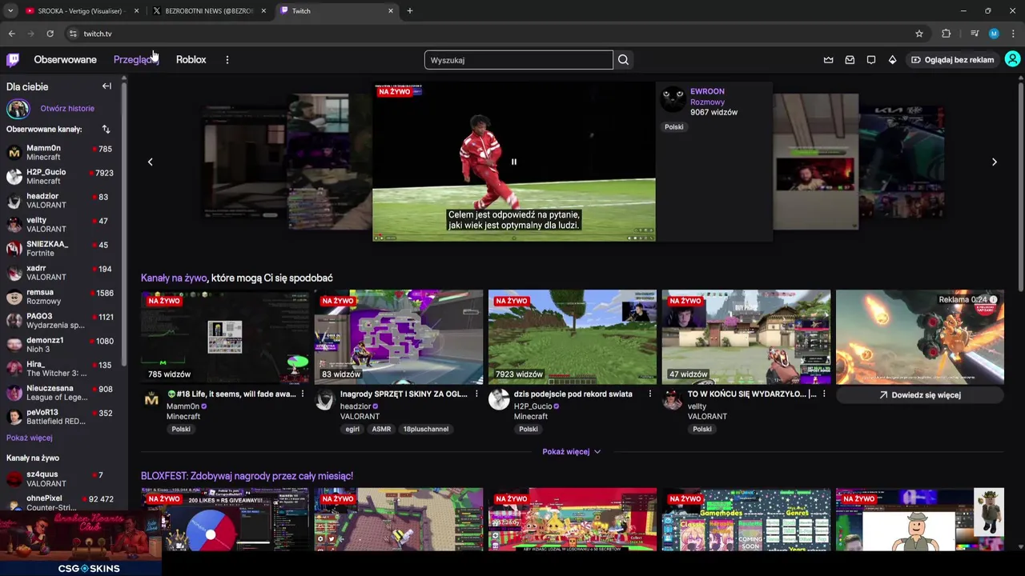Open H2P_Gucio stream thumbnail with 7923 viewers
This screenshot has width=1025, height=576.
click(x=572, y=337)
